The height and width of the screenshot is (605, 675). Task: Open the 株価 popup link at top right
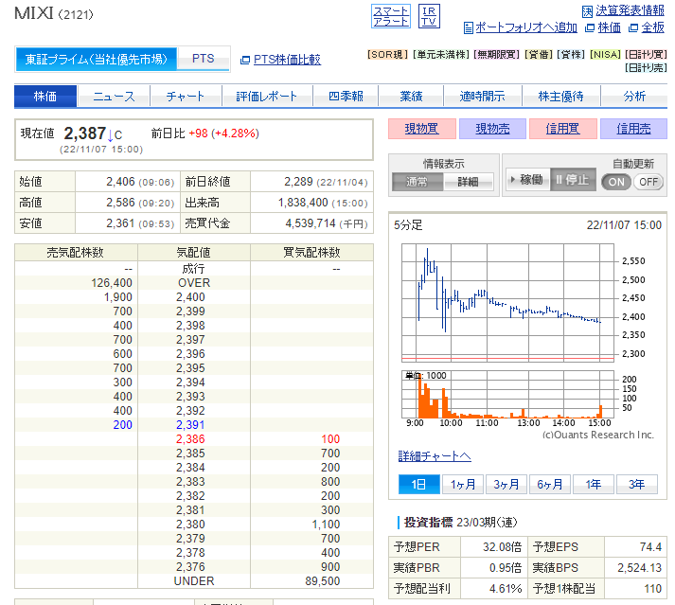(609, 27)
